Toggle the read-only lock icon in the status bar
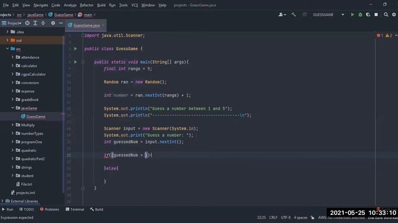Screen dimensions: 398x223 coord(312,217)
